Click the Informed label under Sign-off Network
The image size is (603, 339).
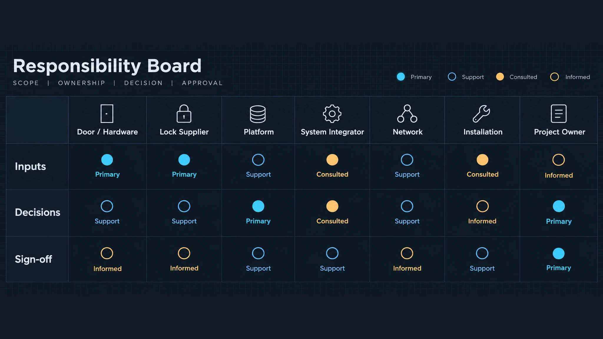coord(407,268)
